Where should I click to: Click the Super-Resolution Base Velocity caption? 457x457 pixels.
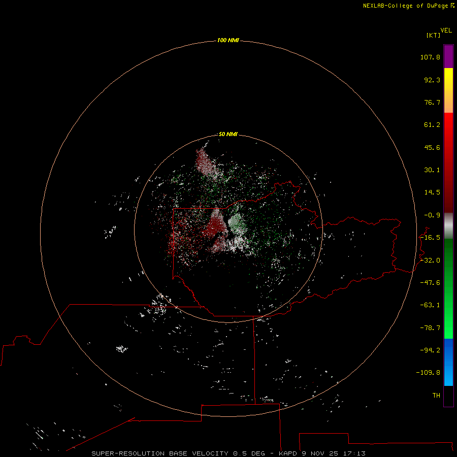(228, 453)
